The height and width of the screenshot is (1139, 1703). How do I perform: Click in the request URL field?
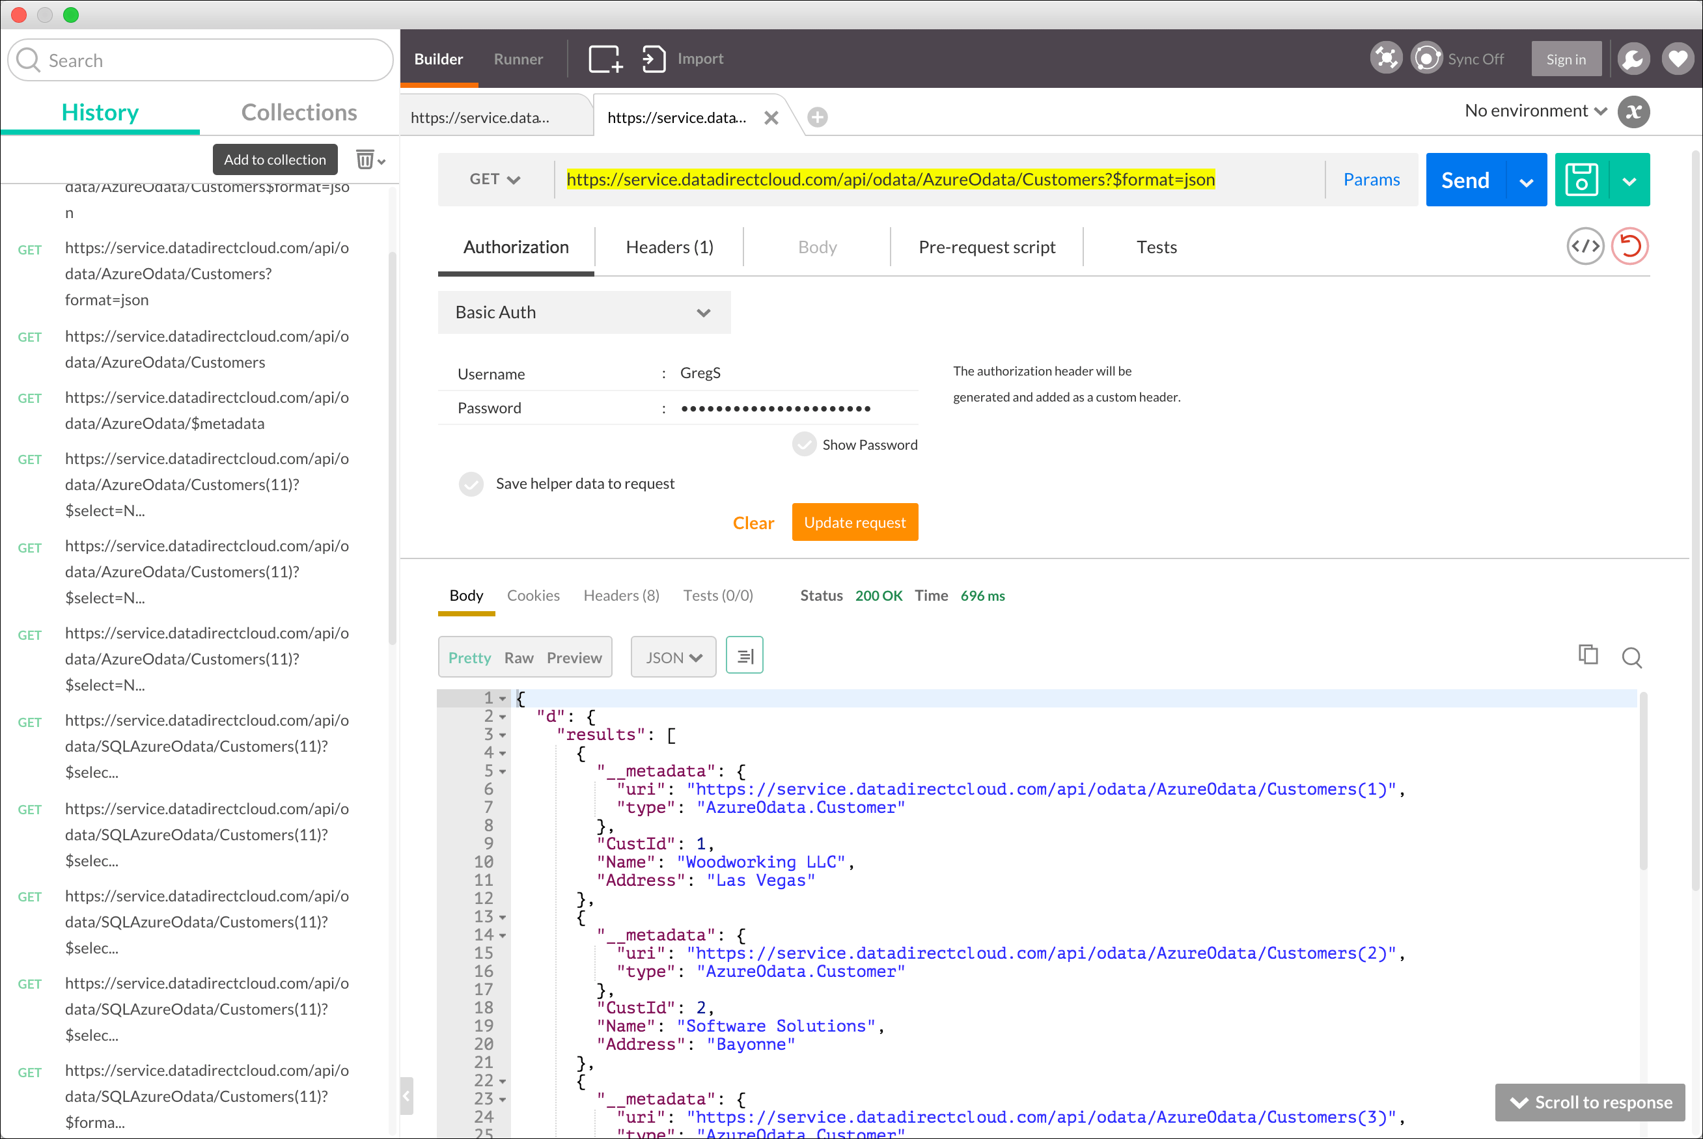tap(890, 180)
